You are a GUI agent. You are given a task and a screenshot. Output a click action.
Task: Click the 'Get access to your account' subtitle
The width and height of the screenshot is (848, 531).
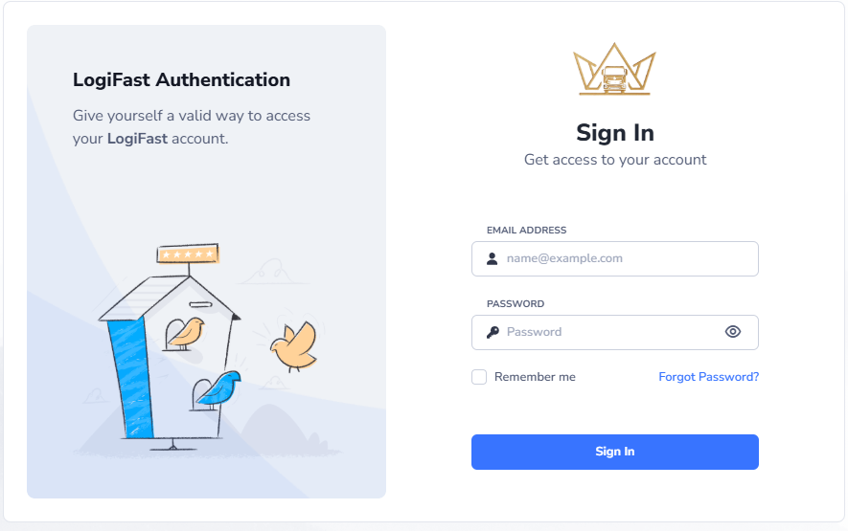click(x=614, y=160)
